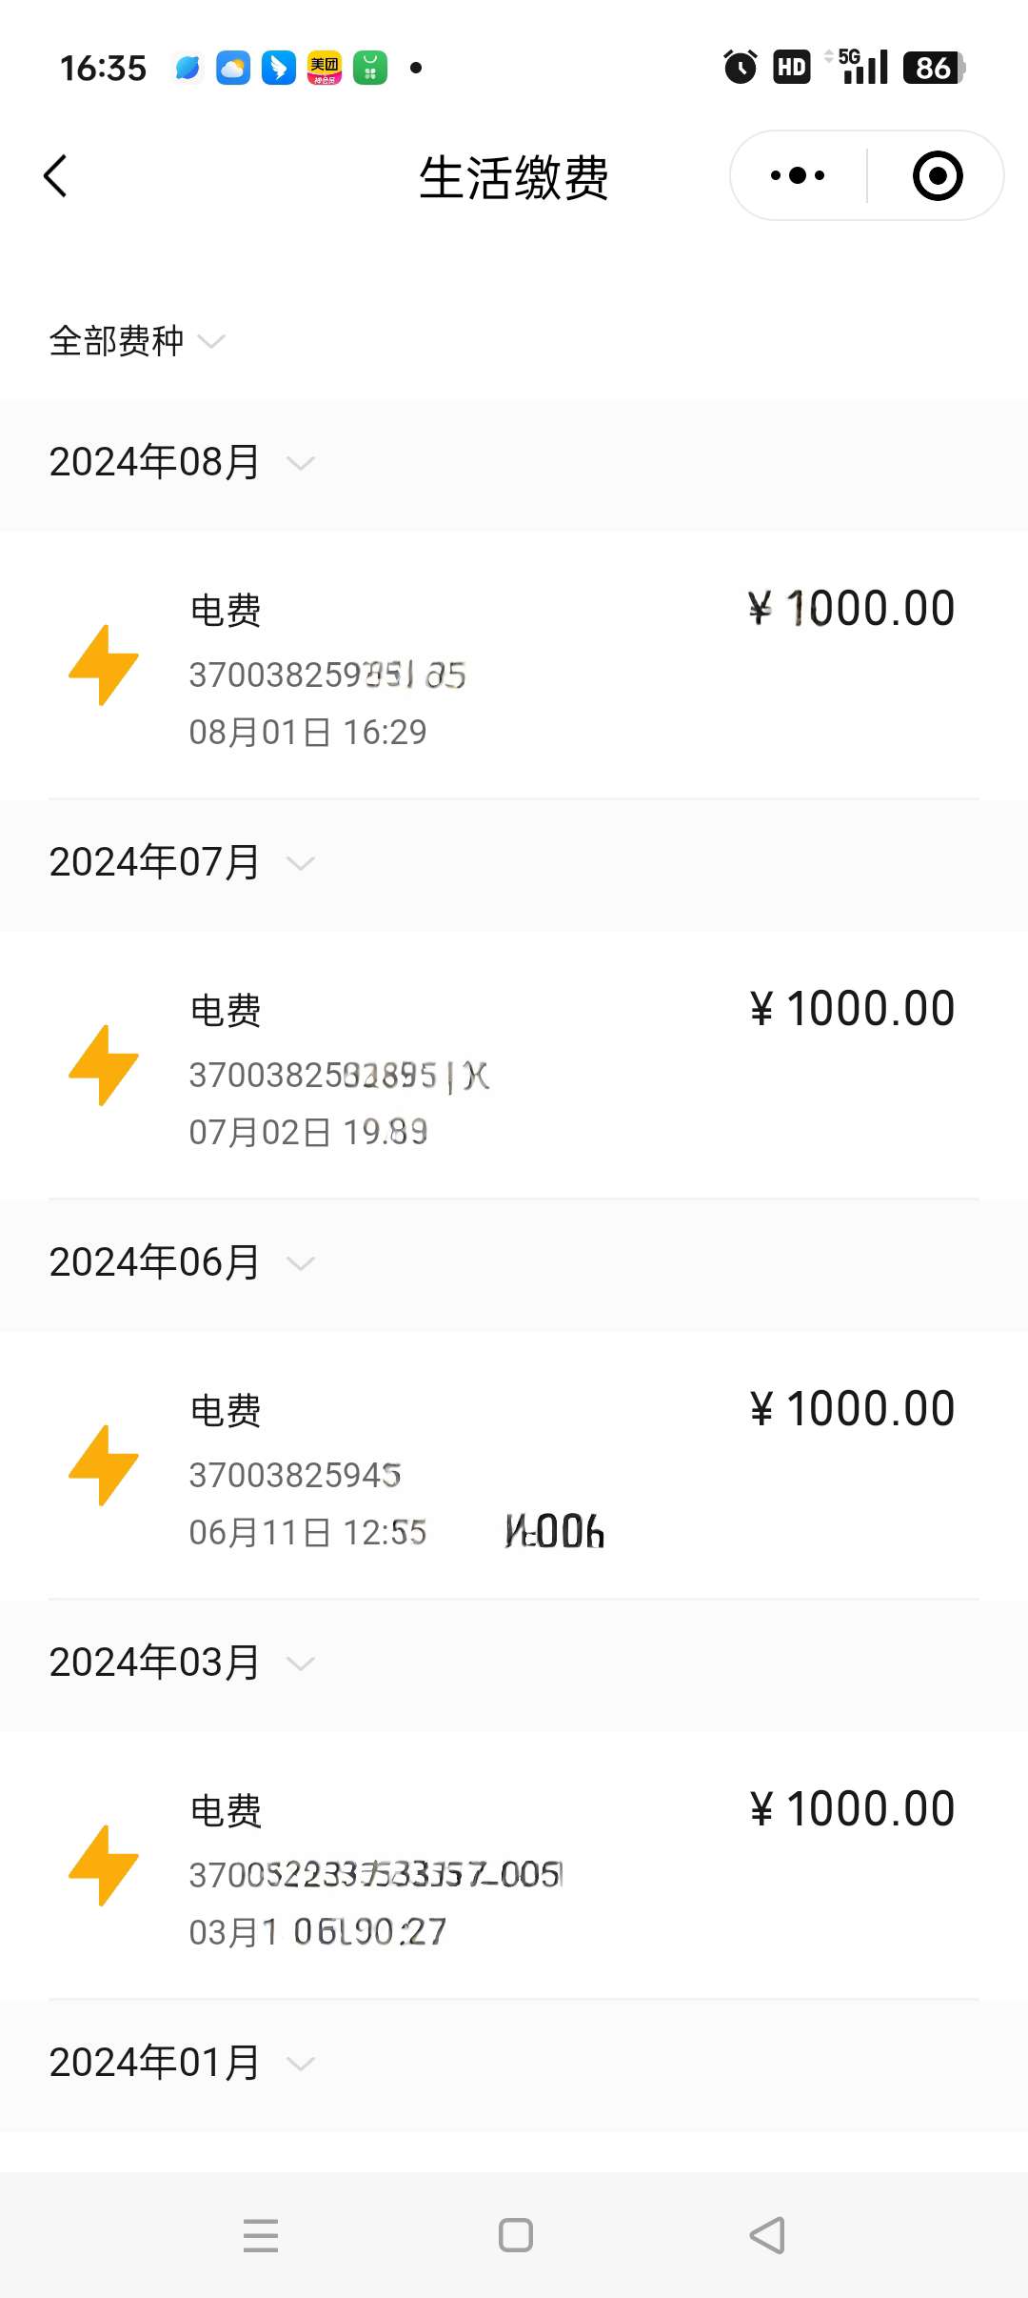Open the 08月01日 16:29 电费 record
Screen dimensions: 1028x2298
click(x=514, y=665)
